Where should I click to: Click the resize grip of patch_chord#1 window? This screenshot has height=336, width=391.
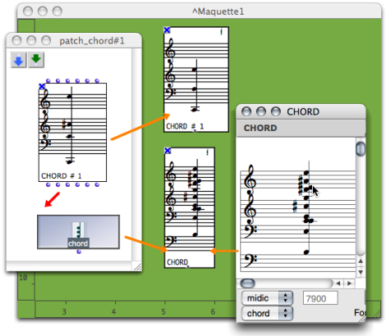point(137,266)
